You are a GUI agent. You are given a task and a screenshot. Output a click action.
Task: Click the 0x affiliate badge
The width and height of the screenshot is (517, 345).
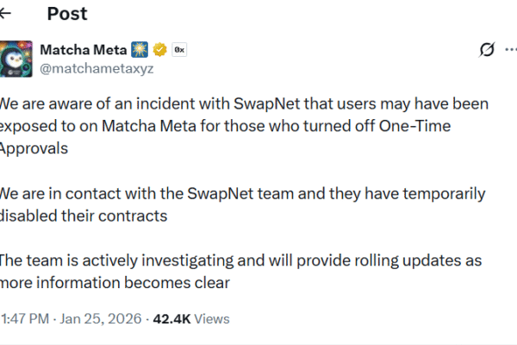pos(180,49)
